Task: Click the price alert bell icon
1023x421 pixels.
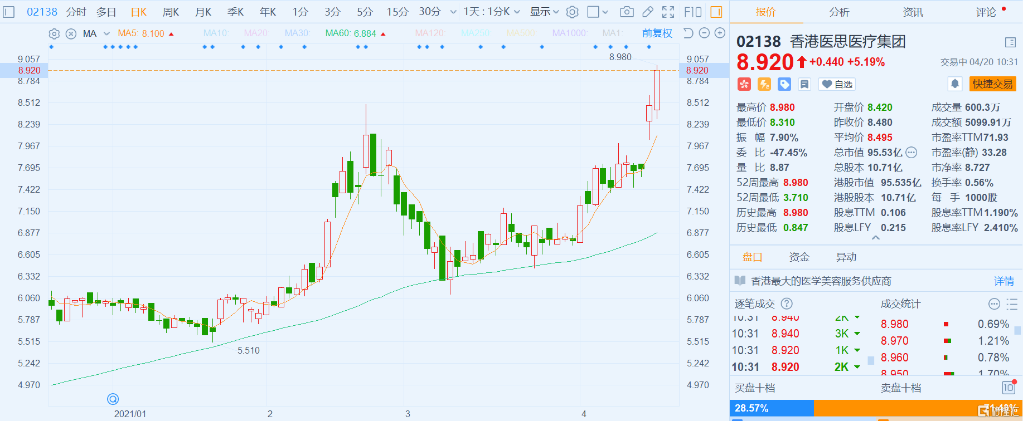Action: point(954,84)
